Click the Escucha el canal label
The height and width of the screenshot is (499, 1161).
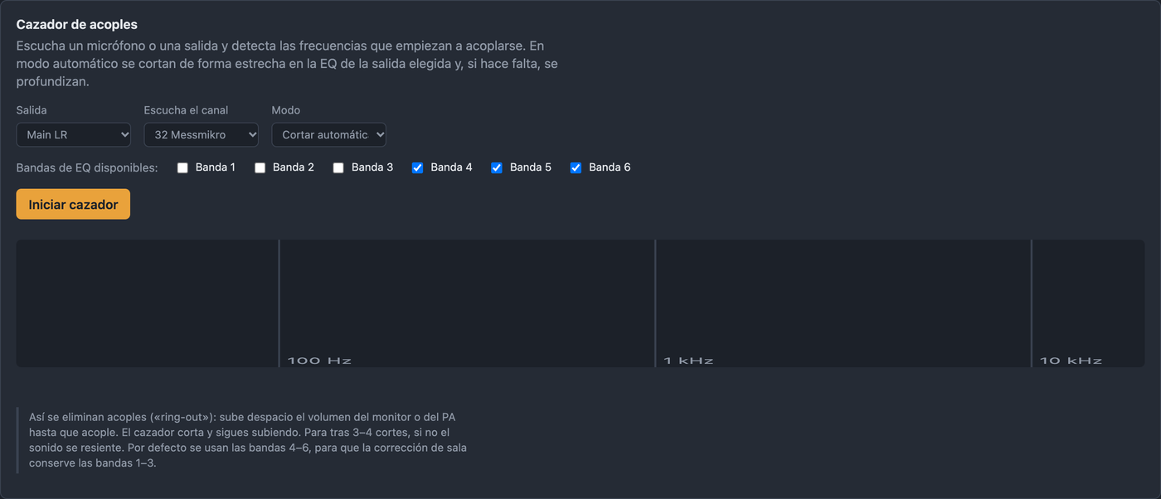pos(187,110)
